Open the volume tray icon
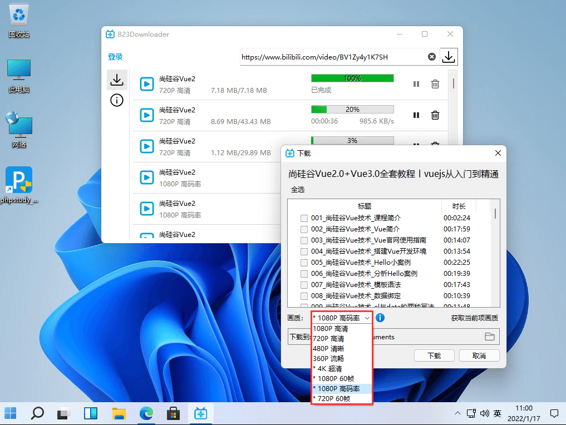 point(484,413)
